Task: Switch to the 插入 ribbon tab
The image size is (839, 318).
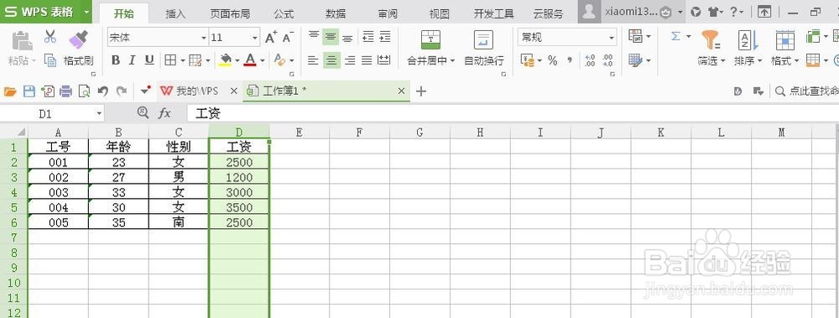Action: (175, 14)
